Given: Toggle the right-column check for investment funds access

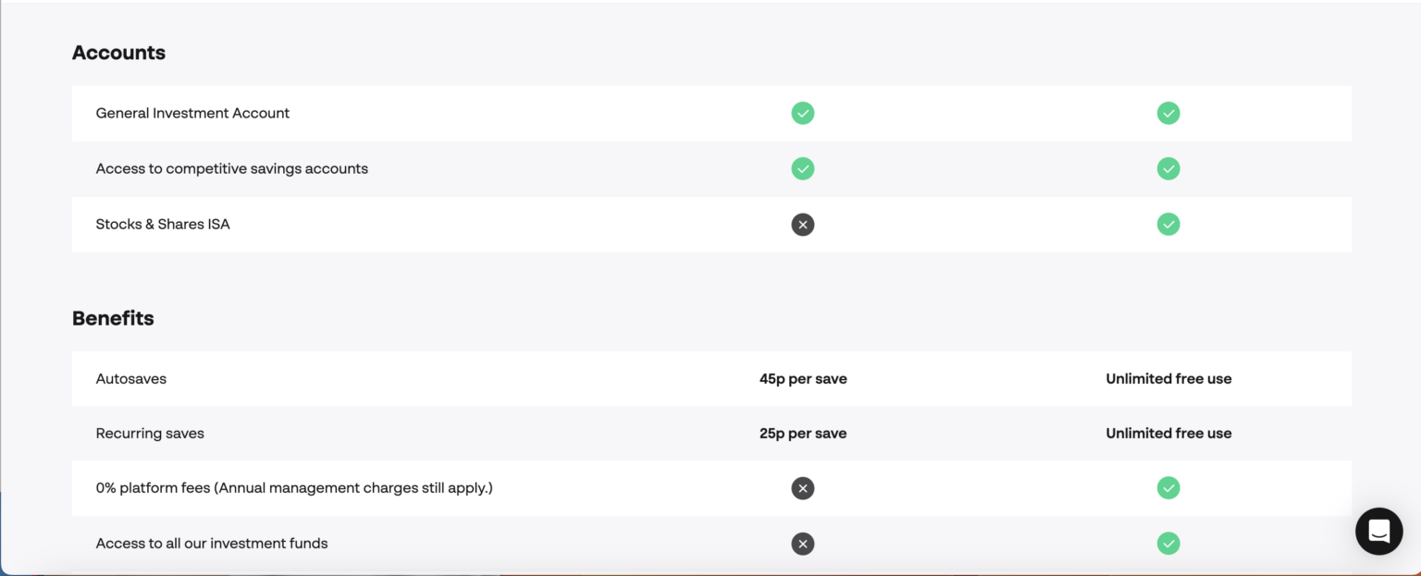Looking at the screenshot, I should click(1168, 544).
